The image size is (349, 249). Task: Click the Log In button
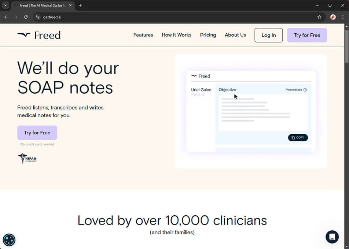tap(269, 35)
